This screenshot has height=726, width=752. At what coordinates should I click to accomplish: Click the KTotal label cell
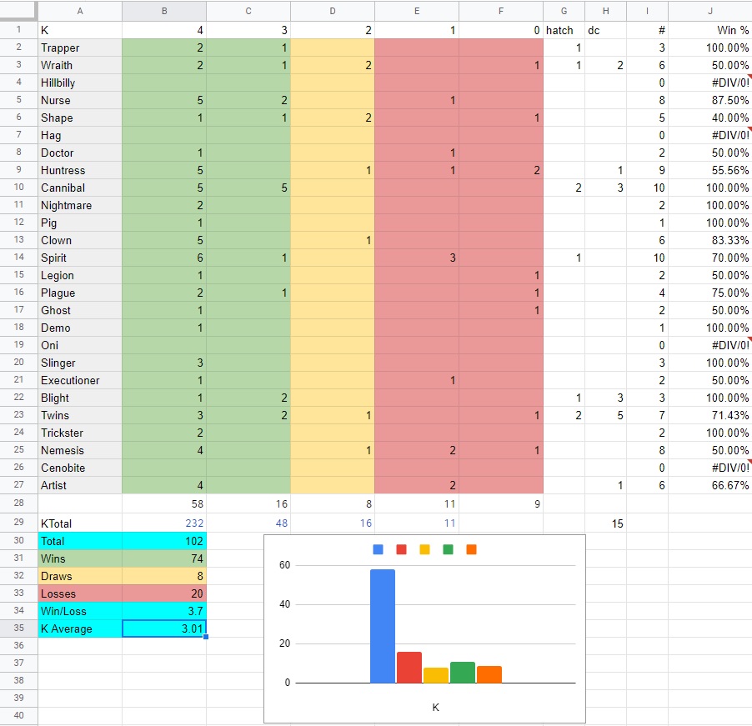coord(80,523)
